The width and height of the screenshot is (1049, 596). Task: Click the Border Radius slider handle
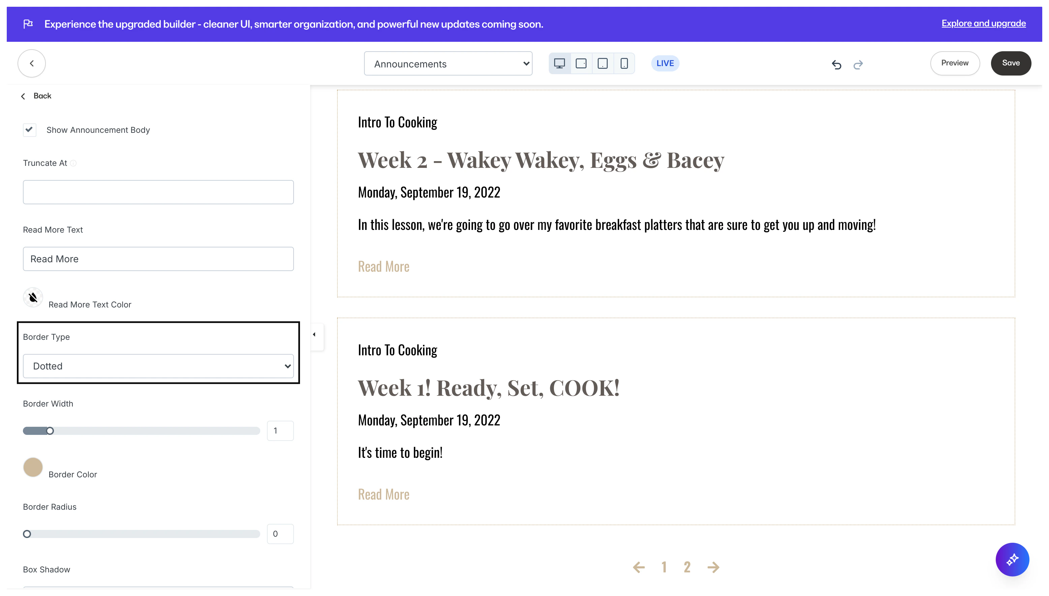click(x=27, y=534)
